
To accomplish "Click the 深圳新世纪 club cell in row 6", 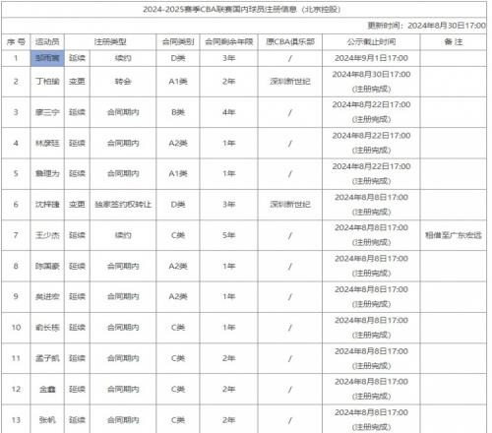I will (290, 205).
